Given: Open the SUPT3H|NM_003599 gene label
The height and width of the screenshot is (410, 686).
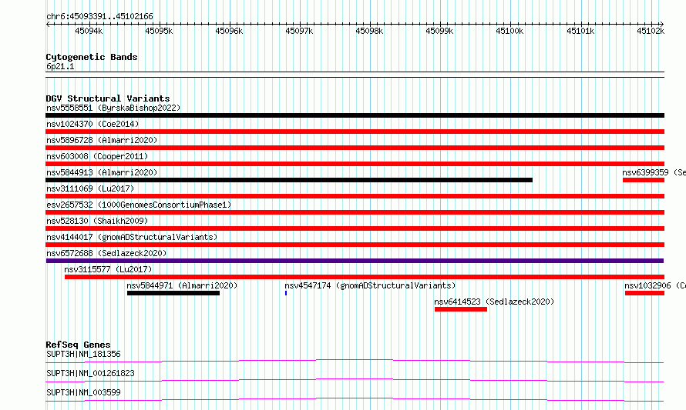Looking at the screenshot, I should 83,392.
